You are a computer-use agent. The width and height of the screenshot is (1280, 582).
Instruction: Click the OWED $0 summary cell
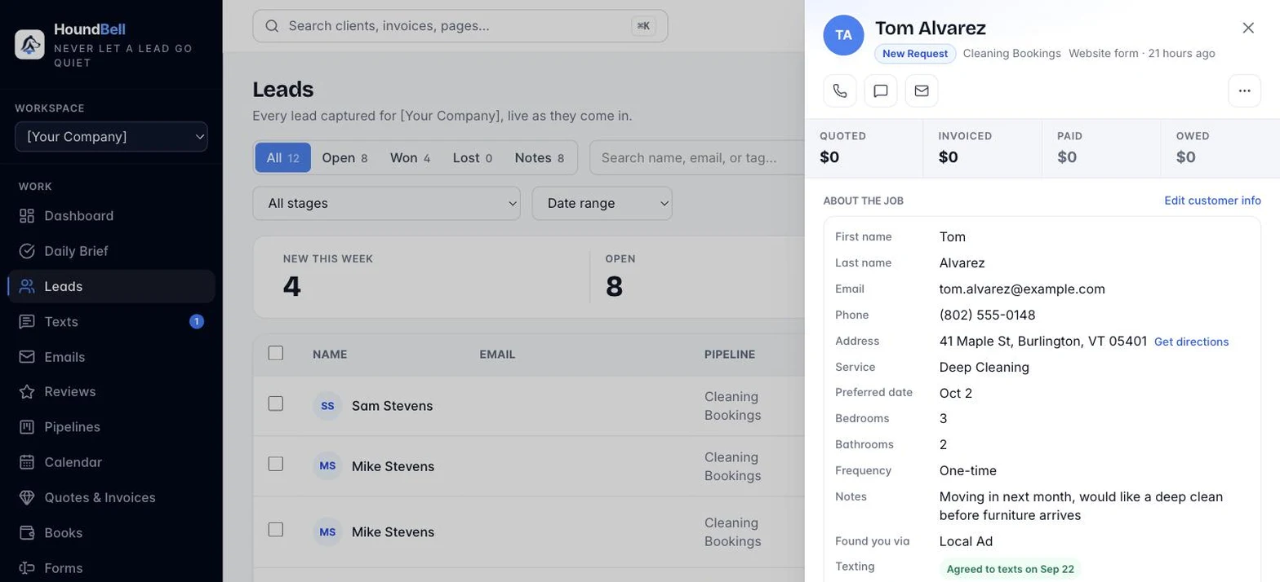point(1220,148)
